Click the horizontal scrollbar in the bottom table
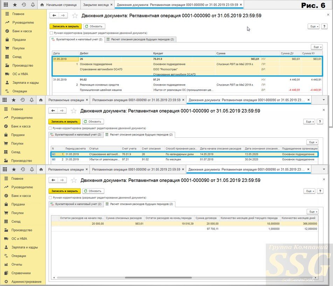Viewport: 333px width, 286px height. (x=158, y=278)
